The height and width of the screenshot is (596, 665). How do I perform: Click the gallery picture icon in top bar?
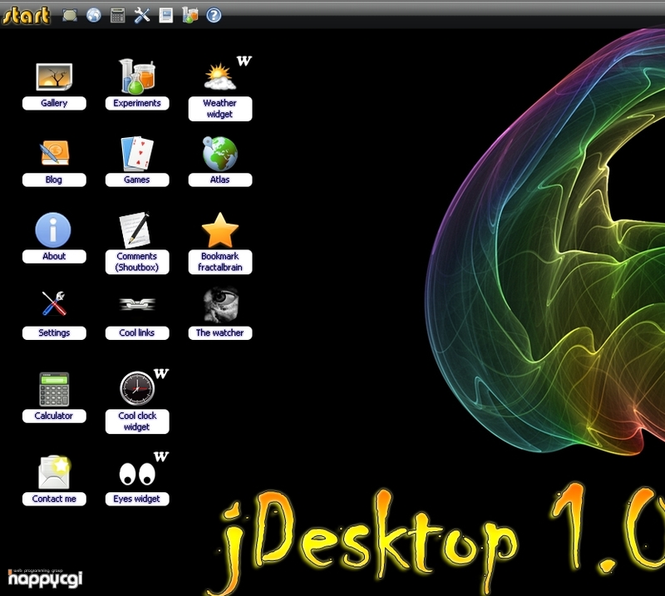pos(70,16)
